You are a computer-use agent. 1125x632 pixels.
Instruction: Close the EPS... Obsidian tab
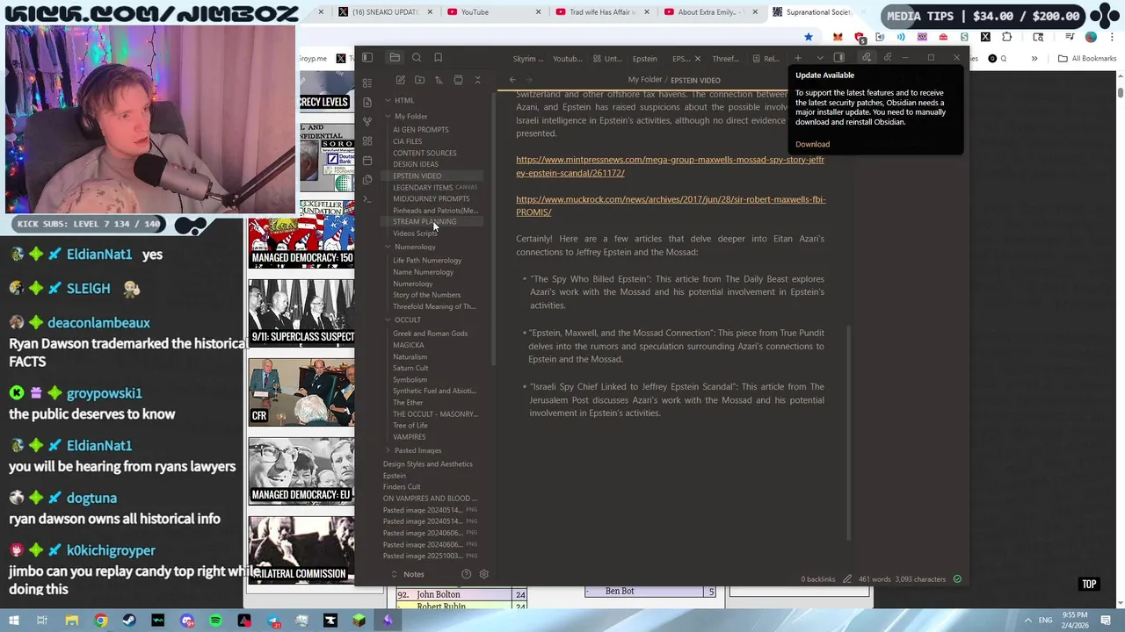click(x=698, y=59)
